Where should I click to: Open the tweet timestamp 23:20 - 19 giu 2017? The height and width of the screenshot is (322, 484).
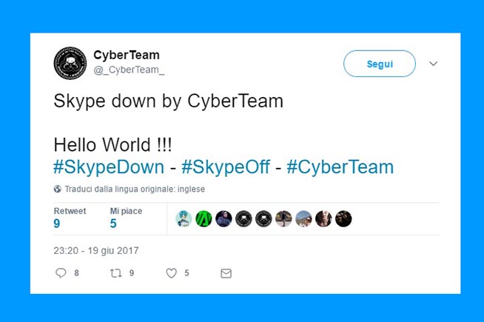click(96, 250)
